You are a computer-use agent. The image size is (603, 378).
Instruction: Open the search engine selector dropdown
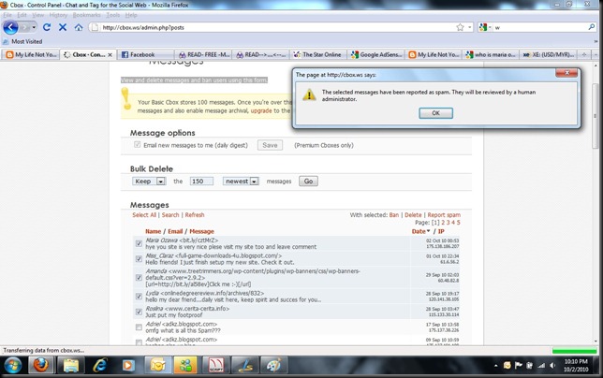pos(485,27)
